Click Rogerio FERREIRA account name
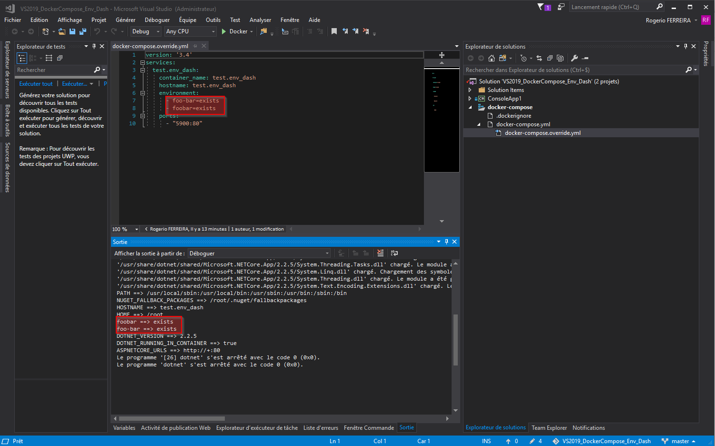This screenshot has height=446, width=715. click(x=668, y=20)
